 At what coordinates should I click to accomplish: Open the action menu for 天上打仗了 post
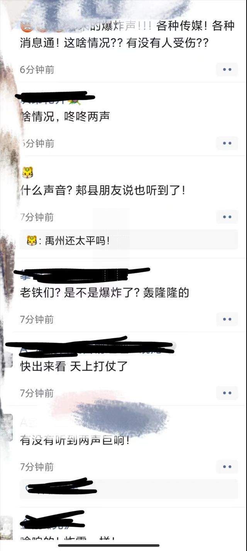point(227,393)
